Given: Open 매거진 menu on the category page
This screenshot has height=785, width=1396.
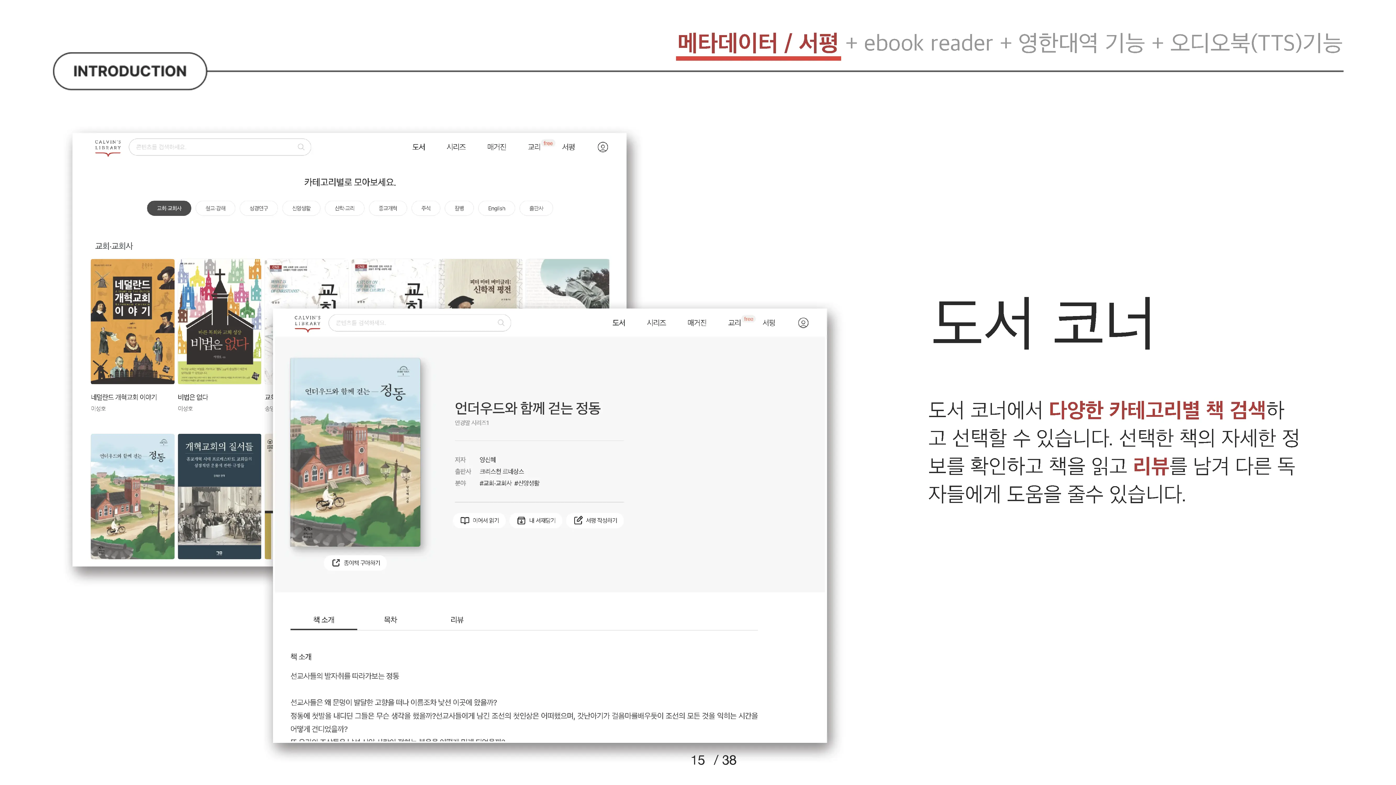Looking at the screenshot, I should [x=496, y=147].
